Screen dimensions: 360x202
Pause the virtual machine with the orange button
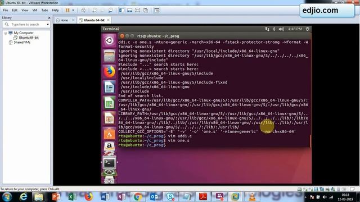[x=67, y=10]
